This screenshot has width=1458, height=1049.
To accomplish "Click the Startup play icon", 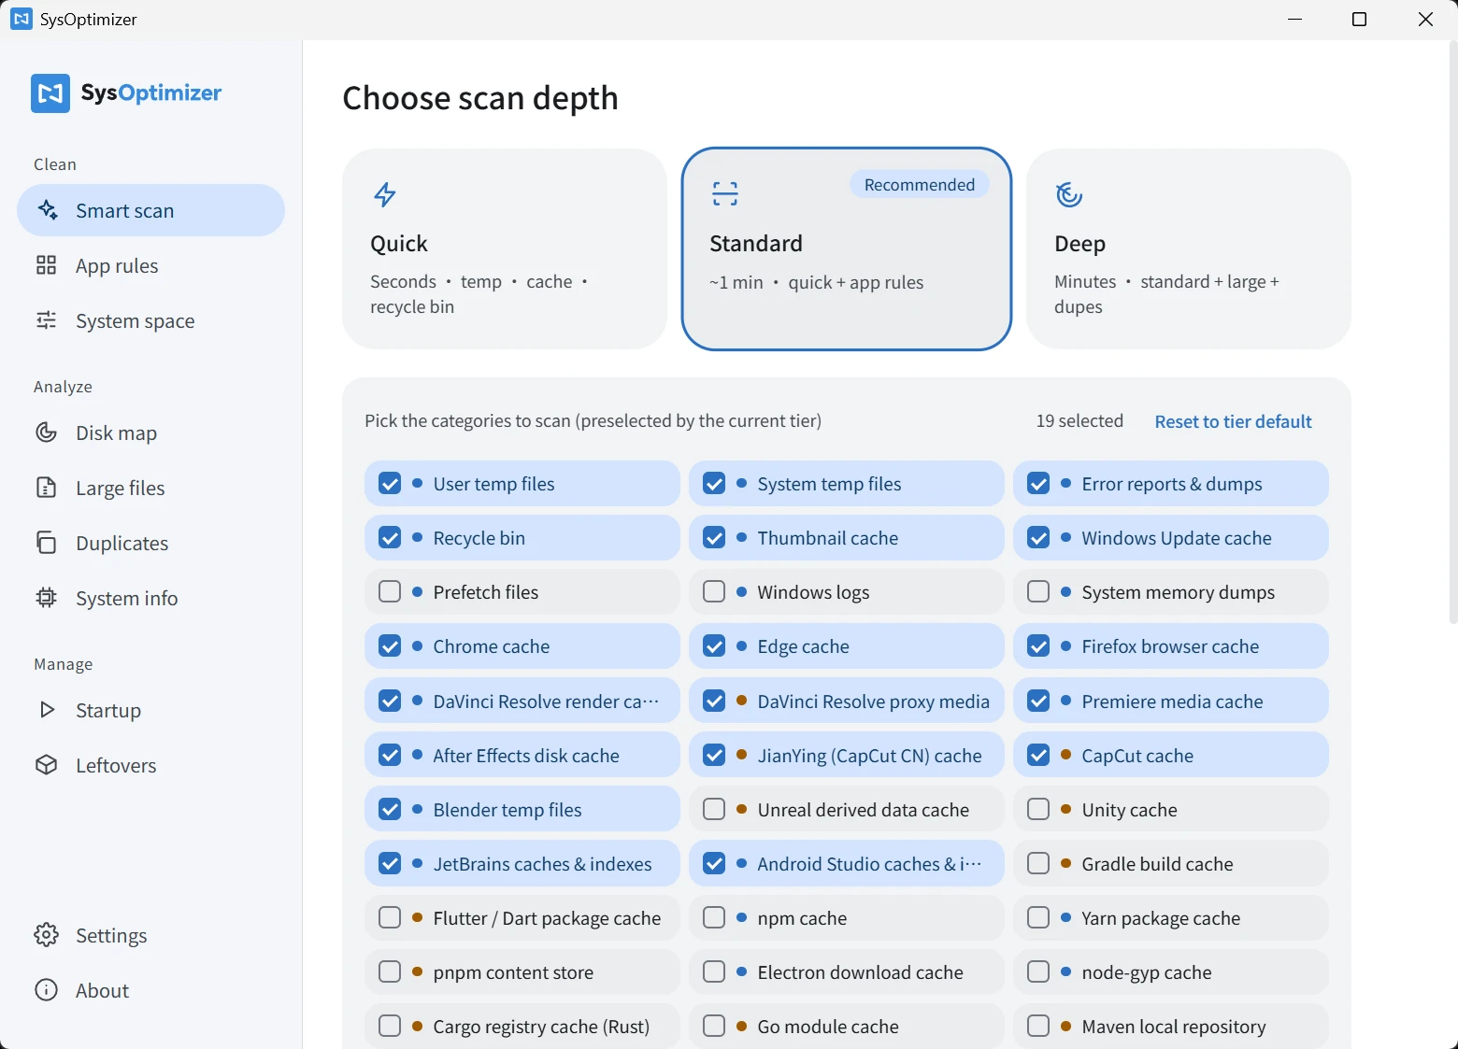I will 47,710.
